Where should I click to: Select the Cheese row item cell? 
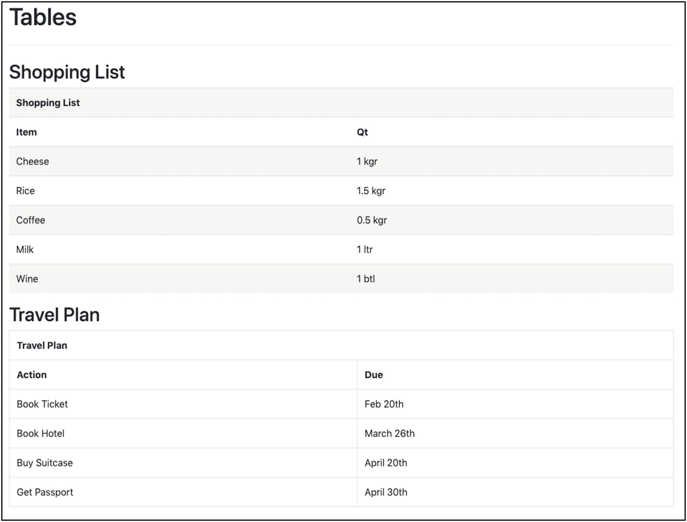[33, 161]
